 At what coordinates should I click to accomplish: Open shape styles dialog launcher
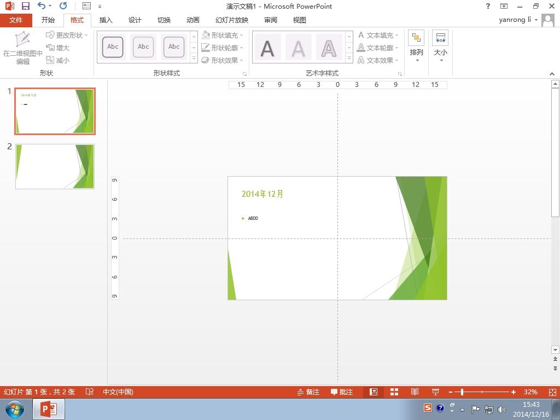point(244,74)
